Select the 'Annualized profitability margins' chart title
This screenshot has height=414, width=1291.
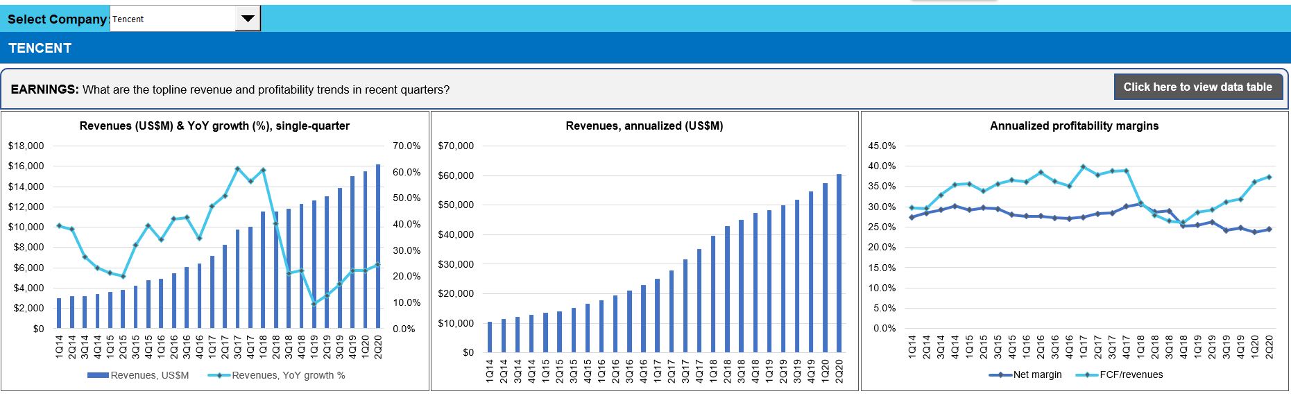coord(1074,126)
